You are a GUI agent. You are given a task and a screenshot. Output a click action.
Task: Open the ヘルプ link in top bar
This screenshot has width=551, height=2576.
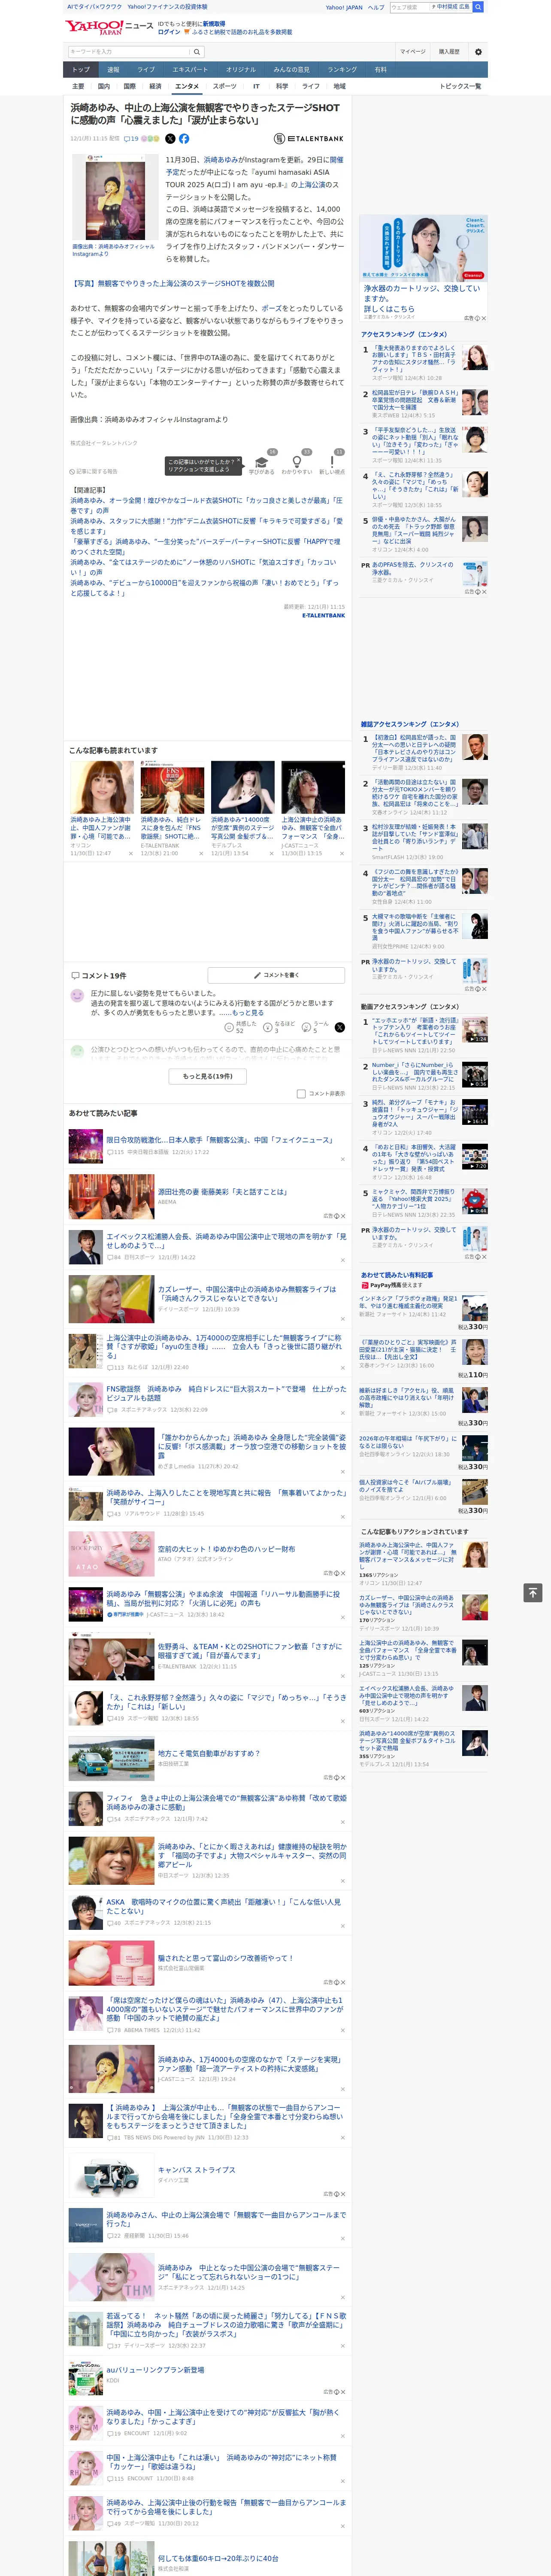376,7
